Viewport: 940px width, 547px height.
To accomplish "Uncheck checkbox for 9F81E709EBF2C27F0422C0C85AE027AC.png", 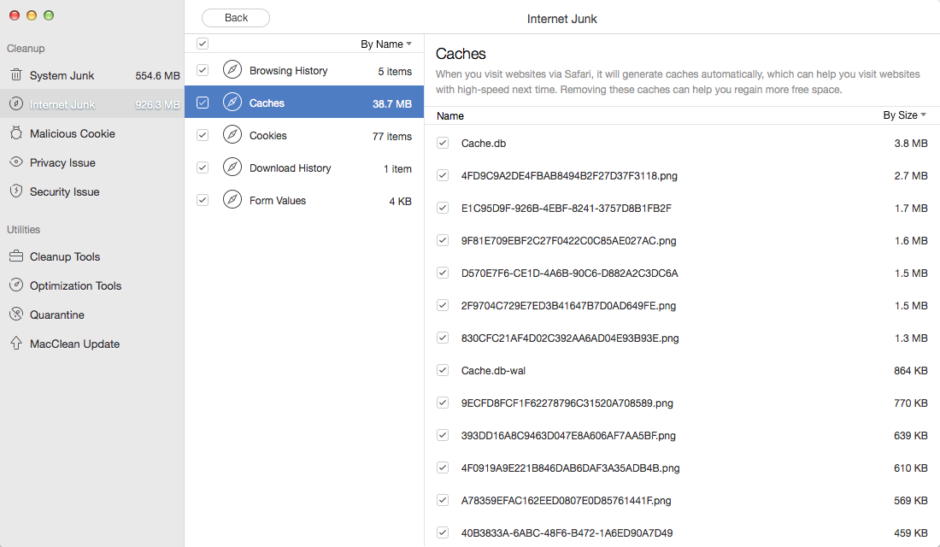I will [443, 240].
